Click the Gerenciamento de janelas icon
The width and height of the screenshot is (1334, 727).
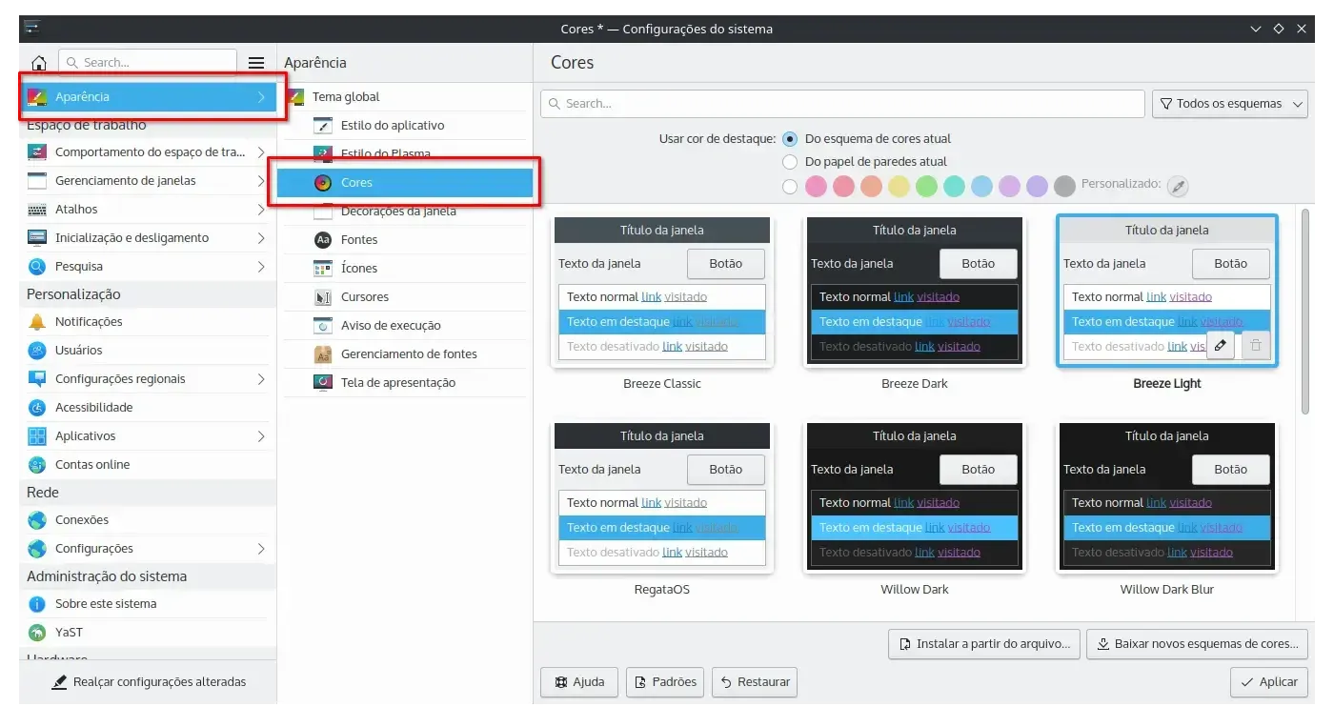point(37,181)
